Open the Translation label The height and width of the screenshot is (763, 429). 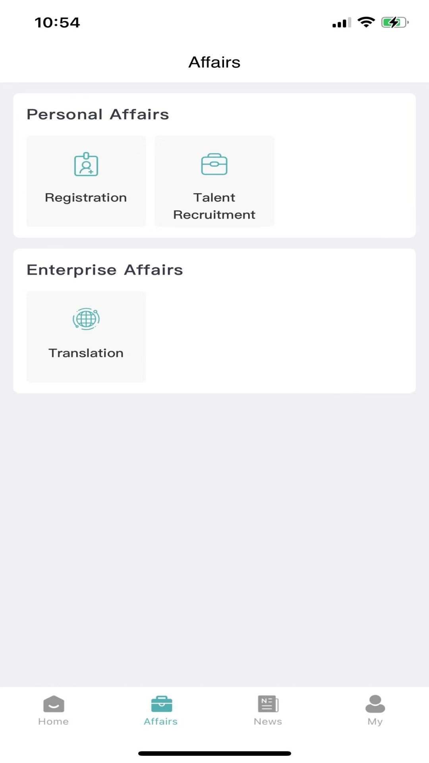pos(86,353)
